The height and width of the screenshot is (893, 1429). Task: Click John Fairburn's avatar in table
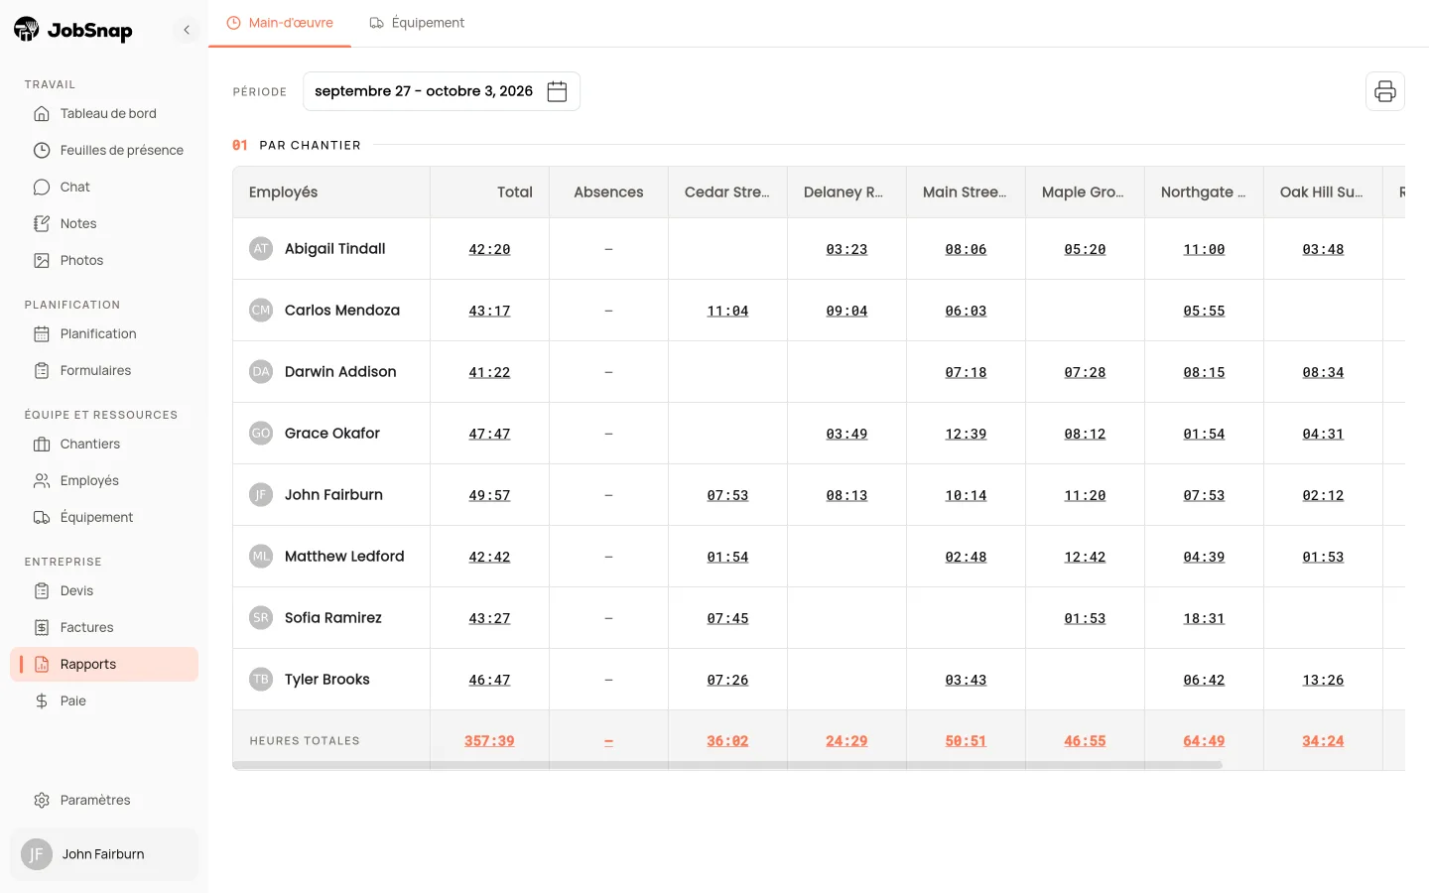(261, 495)
